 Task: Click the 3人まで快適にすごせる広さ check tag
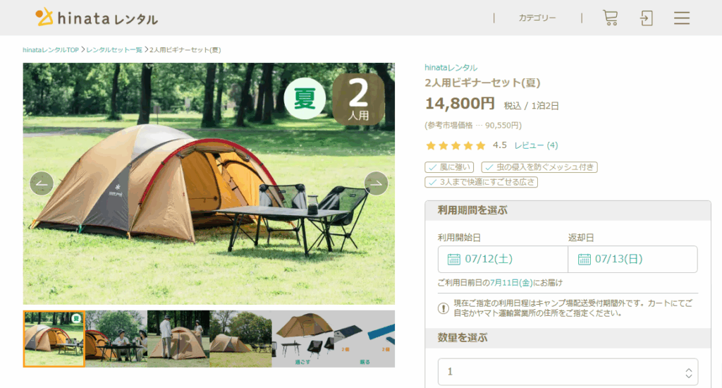pyautogui.click(x=481, y=182)
